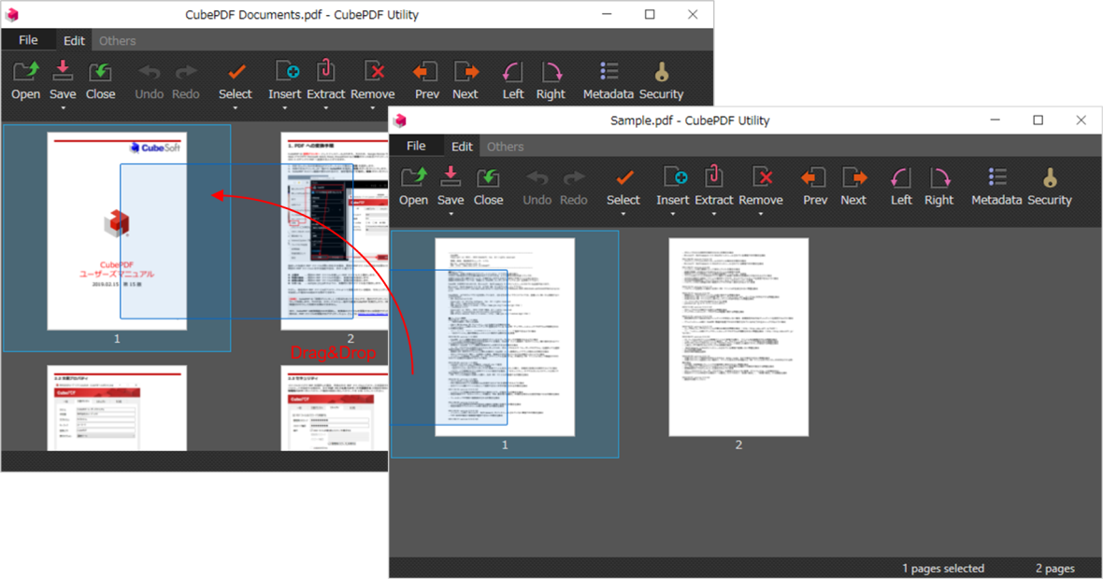Click Open icon in CubePDF Documents window
The height and width of the screenshot is (579, 1103).
[26, 71]
